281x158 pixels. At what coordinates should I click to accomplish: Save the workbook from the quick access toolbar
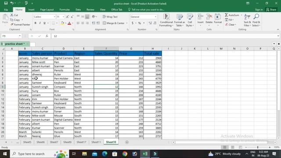pyautogui.click(x=6, y=3)
